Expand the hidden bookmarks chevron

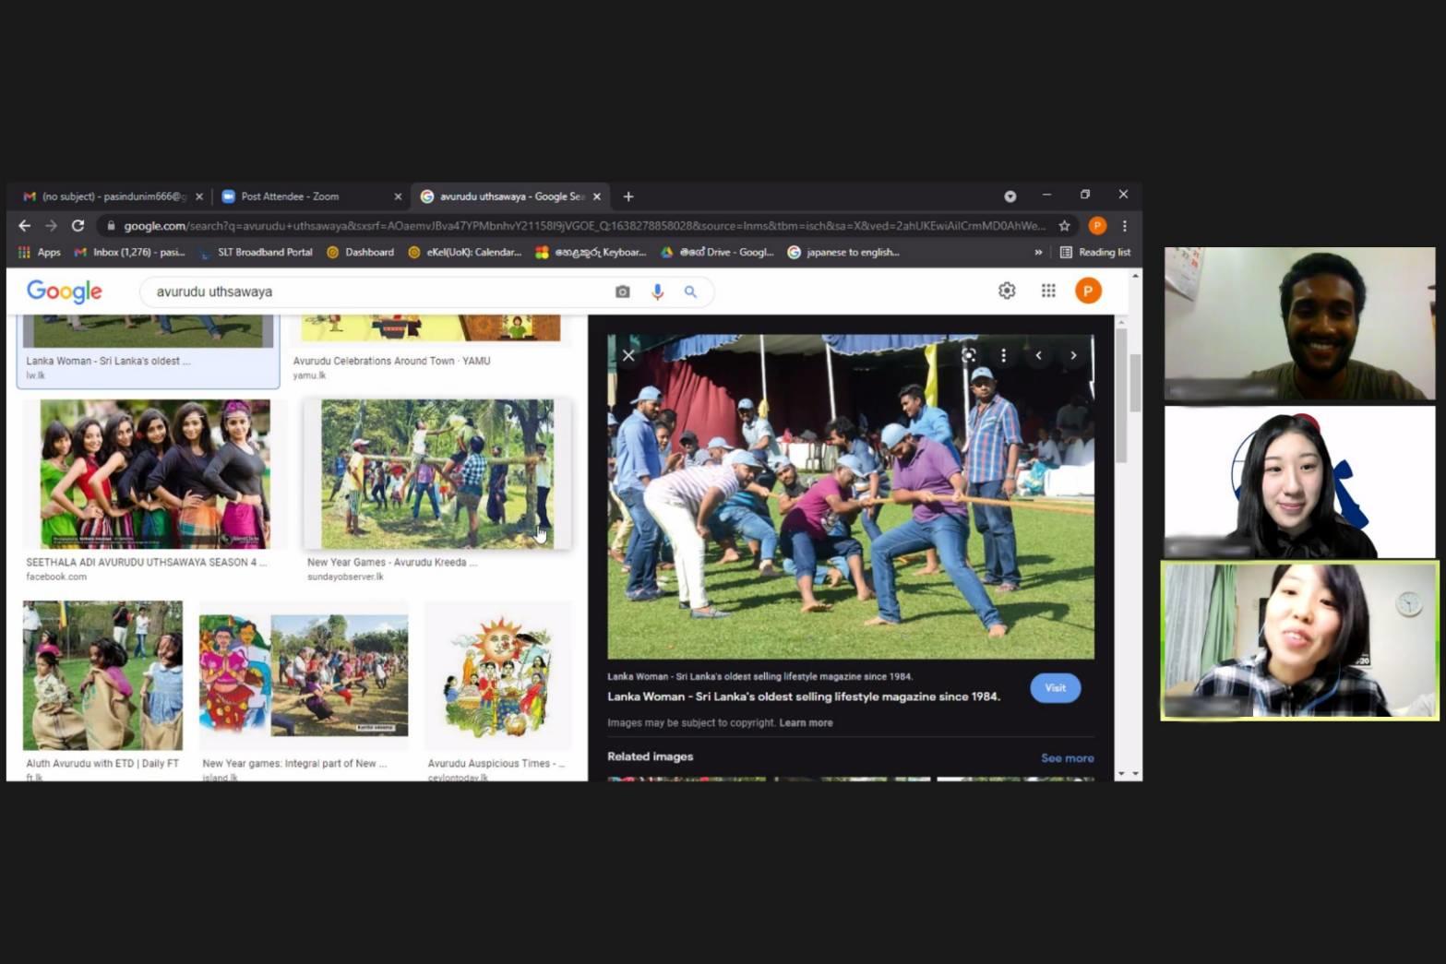tap(1038, 252)
